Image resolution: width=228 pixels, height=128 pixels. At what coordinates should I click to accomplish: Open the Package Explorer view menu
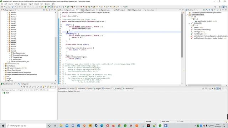pos(50,10)
